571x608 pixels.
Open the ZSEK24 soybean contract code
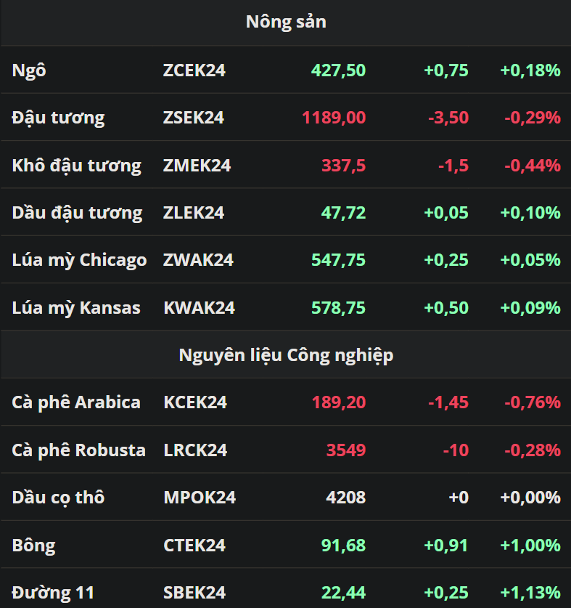[x=193, y=118]
